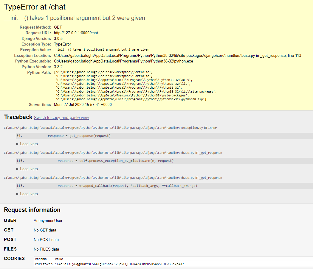Select the Python Version 3.8.2 value

click(58, 67)
